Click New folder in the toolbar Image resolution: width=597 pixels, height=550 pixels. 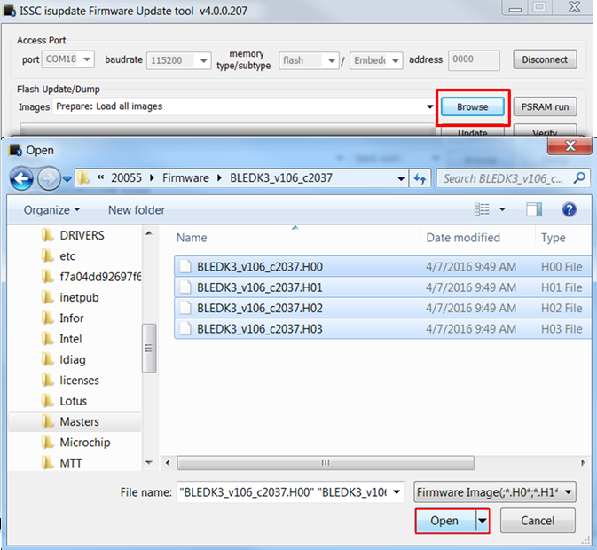click(136, 210)
